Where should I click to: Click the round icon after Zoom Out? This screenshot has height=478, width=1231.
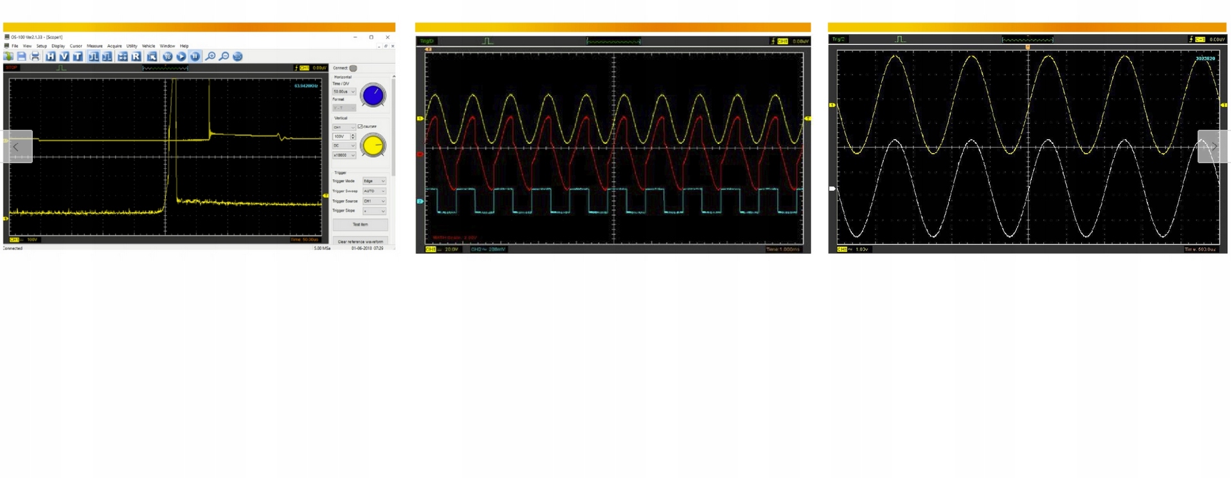238,57
